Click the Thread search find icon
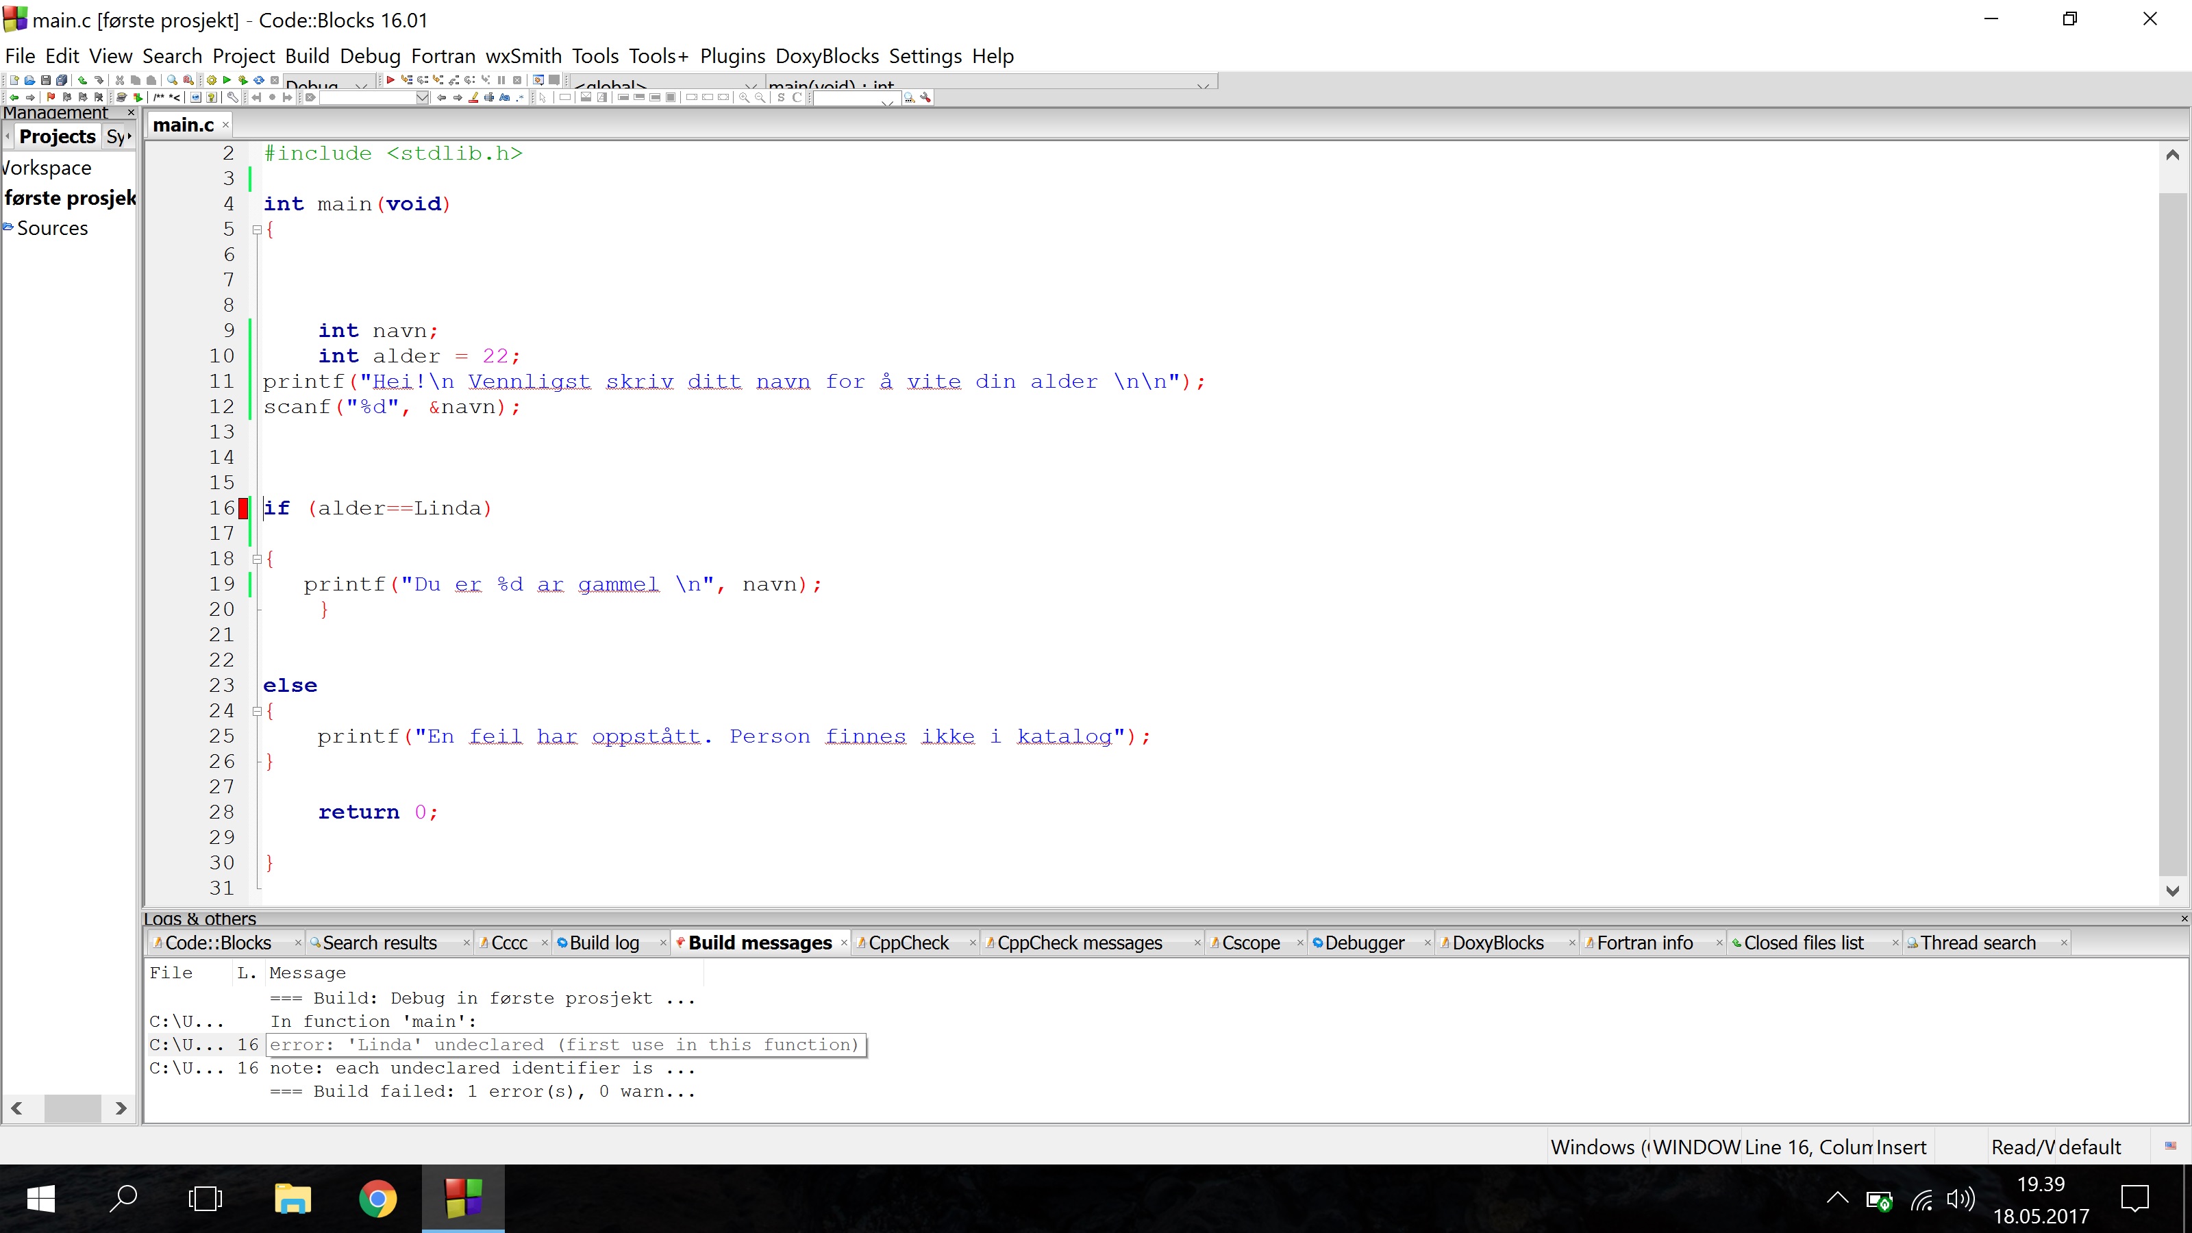Viewport: 2192px width, 1233px height. click(x=910, y=98)
